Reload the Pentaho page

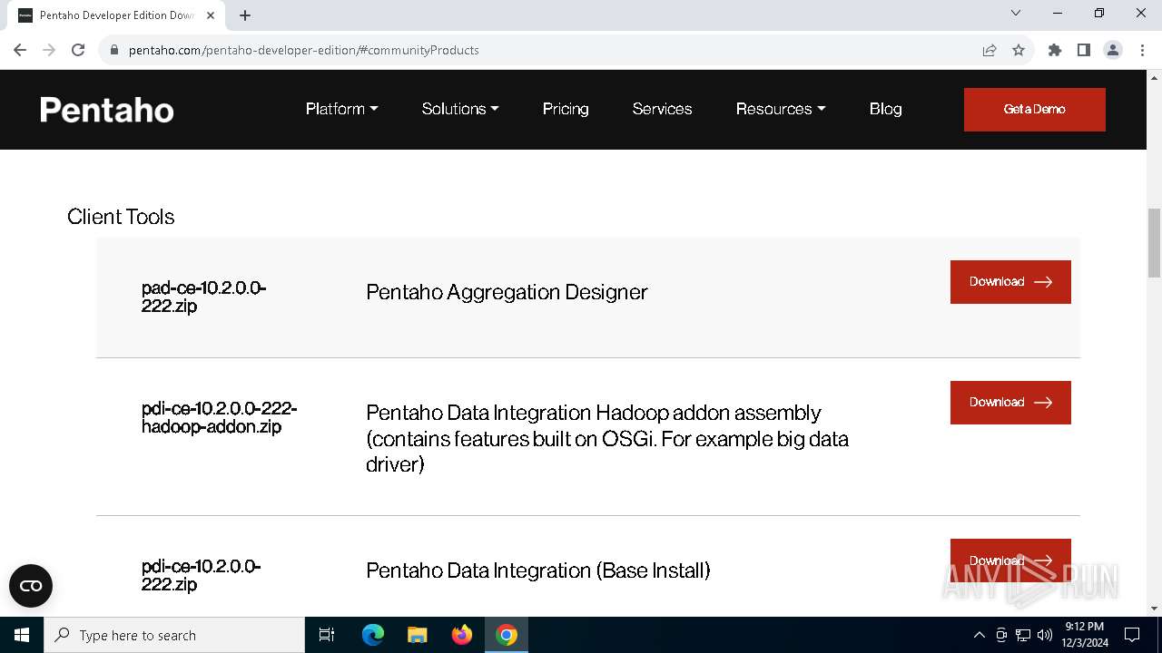[78, 50]
